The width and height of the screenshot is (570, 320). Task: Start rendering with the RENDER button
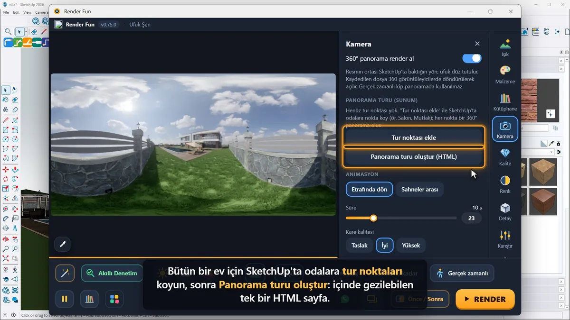(x=485, y=299)
